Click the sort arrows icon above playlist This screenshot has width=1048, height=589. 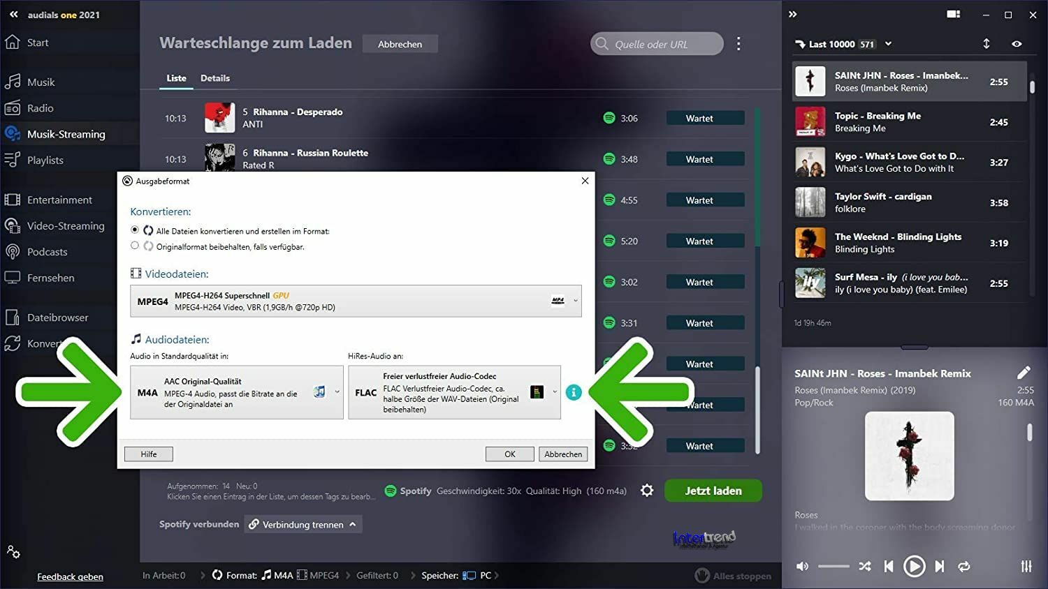click(987, 43)
